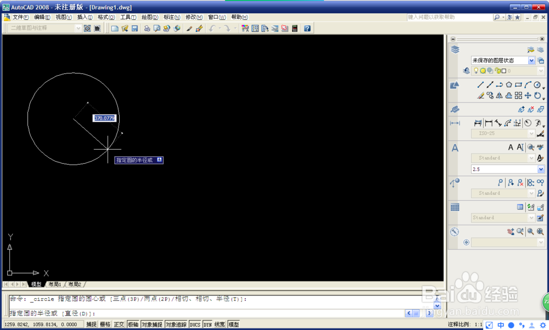Click the radius value input 370.0779
Viewport: 549px width, 330px height.
click(x=104, y=118)
